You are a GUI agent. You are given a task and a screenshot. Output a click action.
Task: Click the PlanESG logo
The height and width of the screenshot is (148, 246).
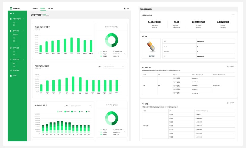click(x=14, y=9)
